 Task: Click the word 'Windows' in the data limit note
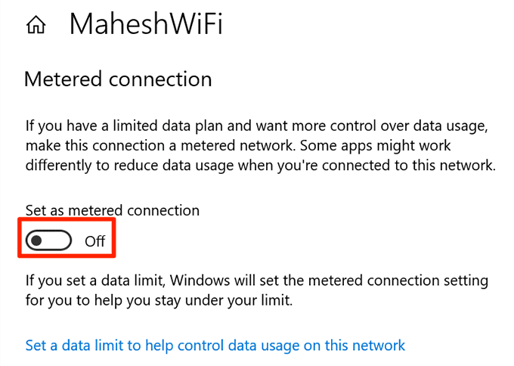pos(197,281)
